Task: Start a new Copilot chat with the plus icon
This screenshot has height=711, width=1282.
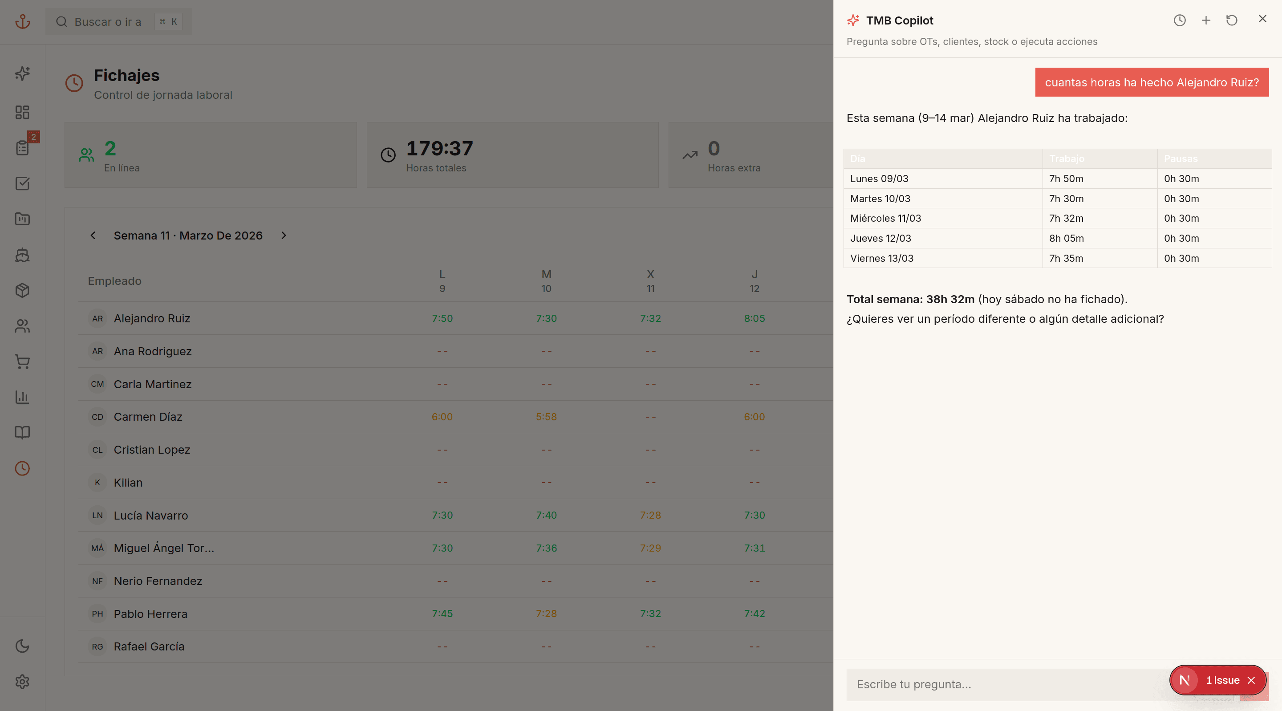Action: [1206, 20]
